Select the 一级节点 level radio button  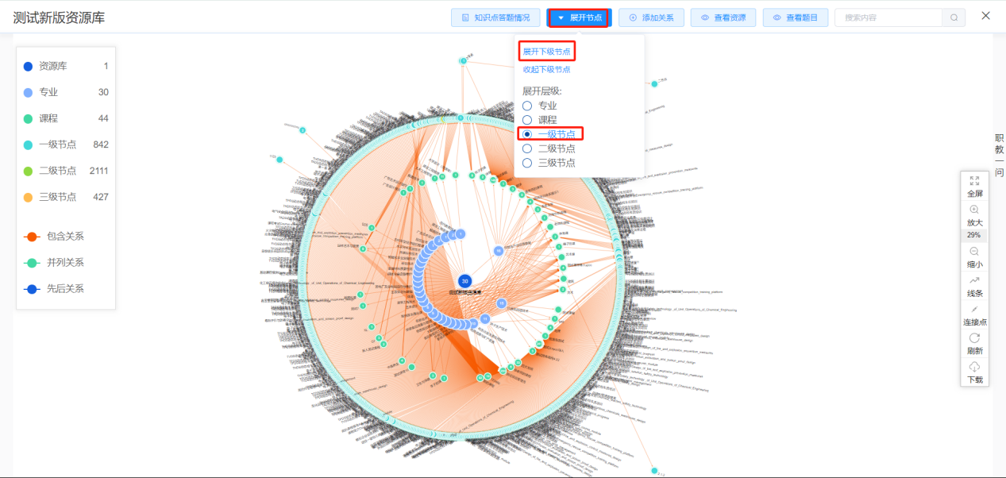coord(527,134)
